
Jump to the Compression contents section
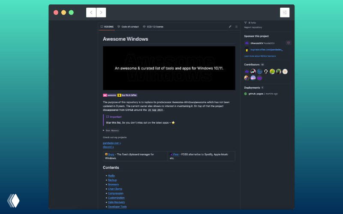(116, 193)
